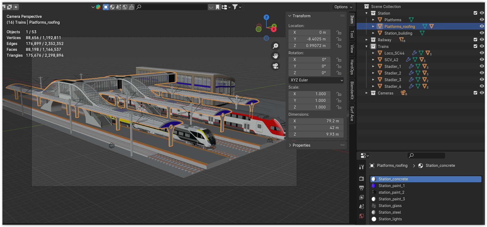The width and height of the screenshot is (487, 227).
Task: Collapse the Trains collection
Action: (x=366, y=46)
